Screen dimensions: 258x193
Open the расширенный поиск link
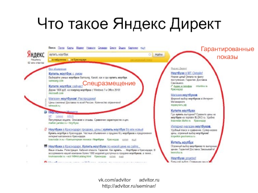pos(141,60)
